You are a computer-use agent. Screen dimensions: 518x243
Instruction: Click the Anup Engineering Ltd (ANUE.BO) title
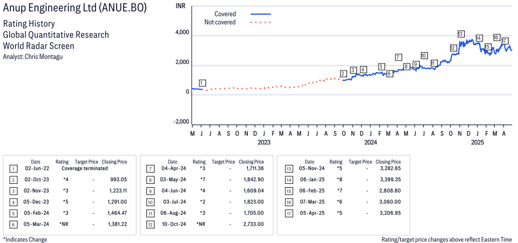click(75, 8)
